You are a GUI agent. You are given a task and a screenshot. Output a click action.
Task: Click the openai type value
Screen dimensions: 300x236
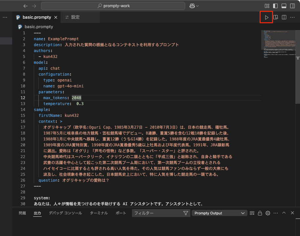click(65, 80)
